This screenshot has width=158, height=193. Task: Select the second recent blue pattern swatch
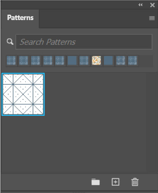[23, 60]
